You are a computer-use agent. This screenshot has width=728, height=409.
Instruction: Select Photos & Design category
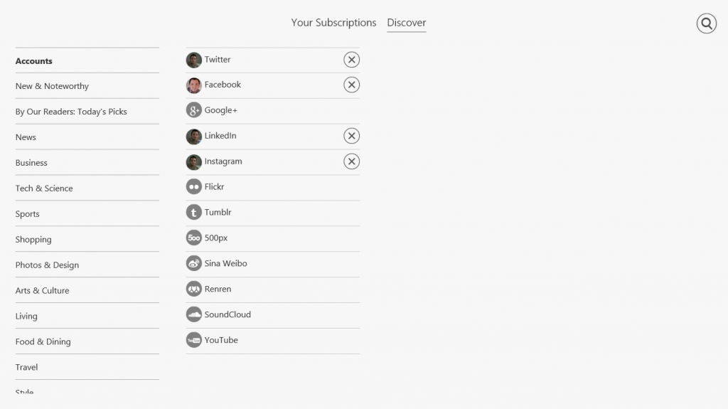47,265
